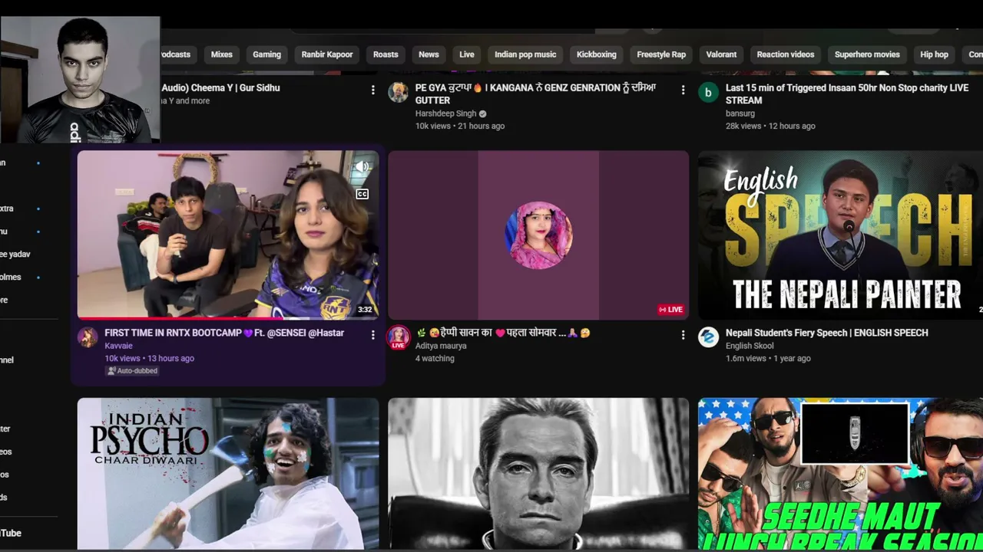The width and height of the screenshot is (983, 552).
Task: Open 'Nepali Student's Fiery Speech' video title
Action: click(827, 333)
